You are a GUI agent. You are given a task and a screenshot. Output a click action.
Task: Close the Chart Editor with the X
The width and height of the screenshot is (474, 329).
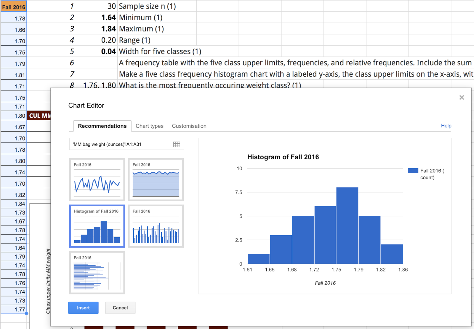(x=462, y=97)
